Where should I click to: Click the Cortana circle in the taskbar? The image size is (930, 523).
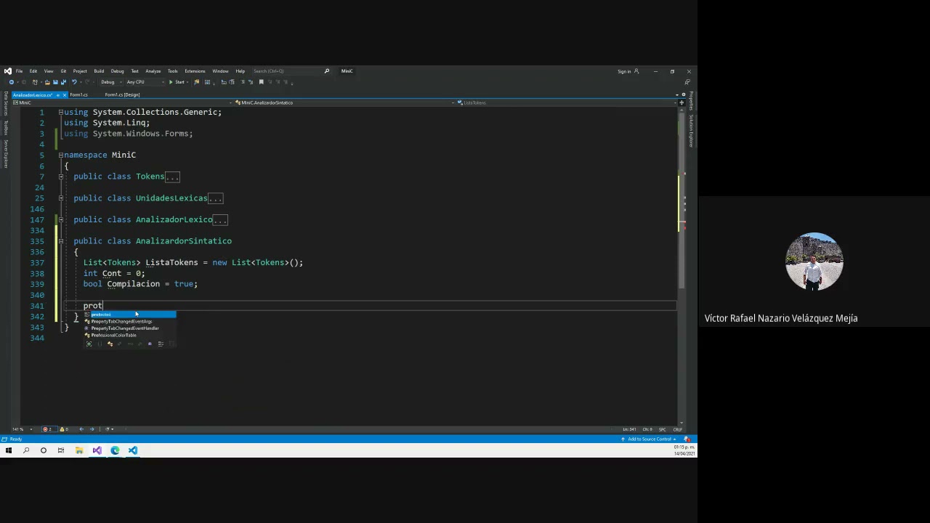[44, 450]
